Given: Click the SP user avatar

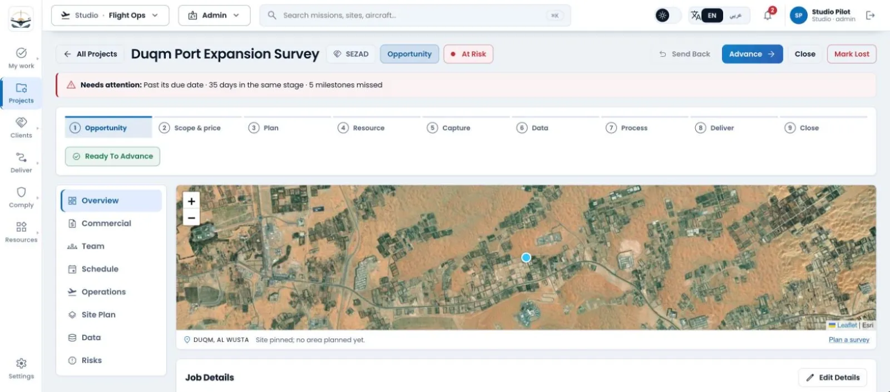Looking at the screenshot, I should coord(798,16).
